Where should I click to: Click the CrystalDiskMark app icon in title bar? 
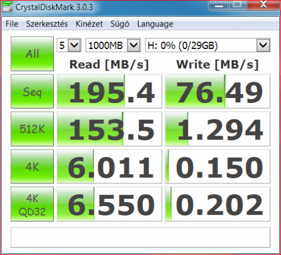coord(7,7)
